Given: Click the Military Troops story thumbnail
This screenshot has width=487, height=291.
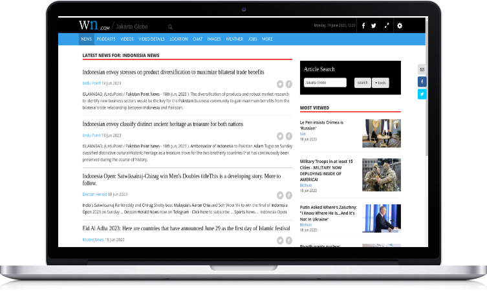Looking at the screenshot, I should (x=382, y=175).
